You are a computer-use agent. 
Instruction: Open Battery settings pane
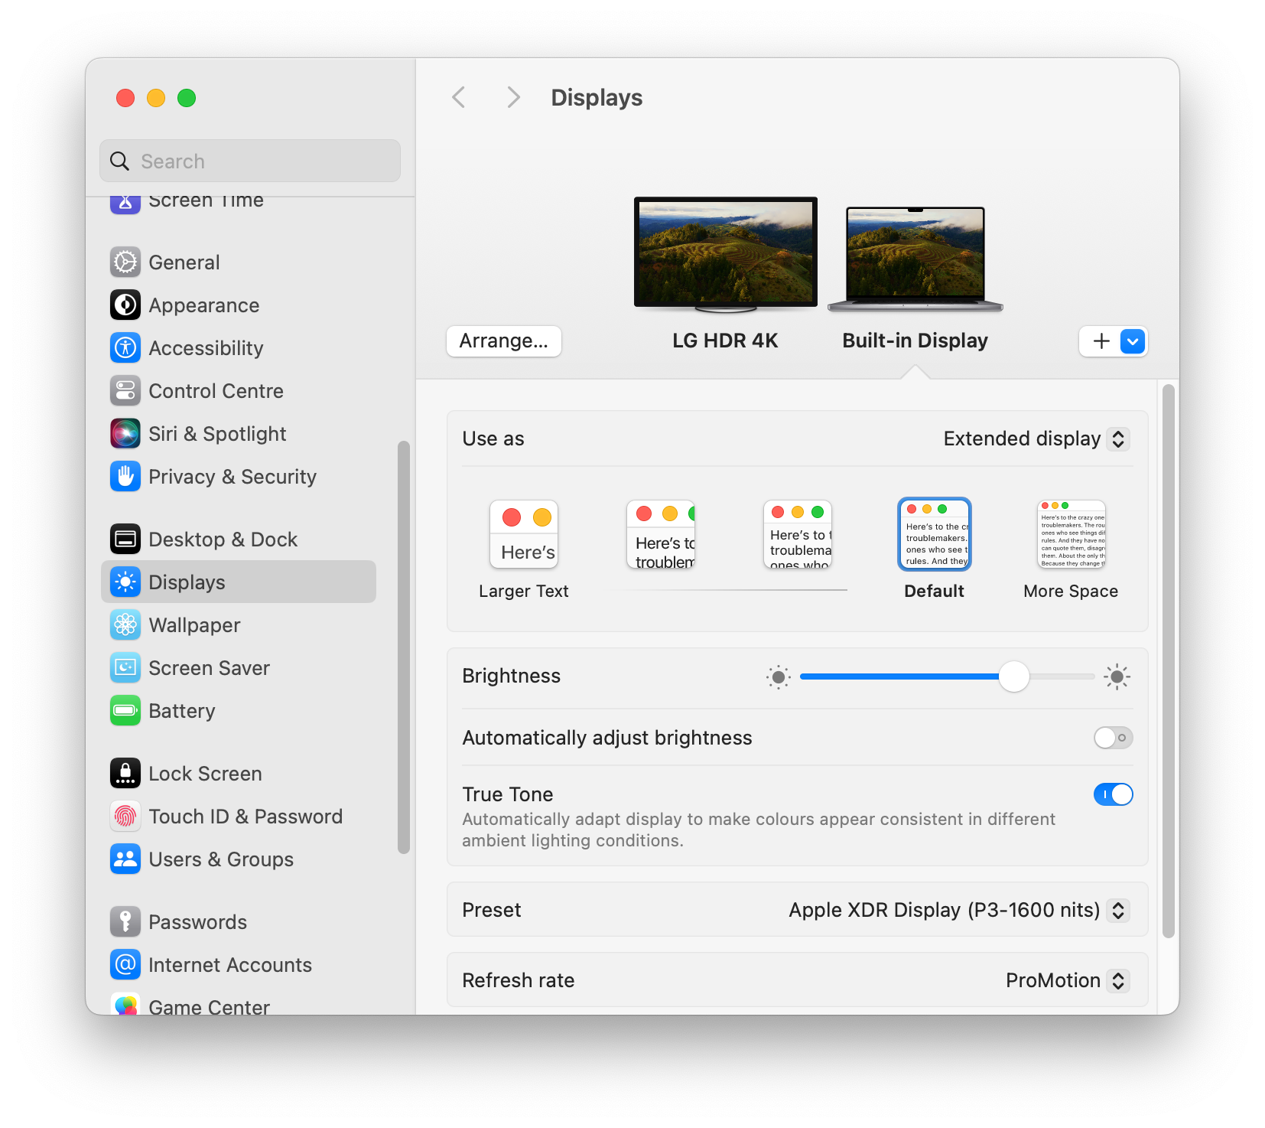(239, 711)
